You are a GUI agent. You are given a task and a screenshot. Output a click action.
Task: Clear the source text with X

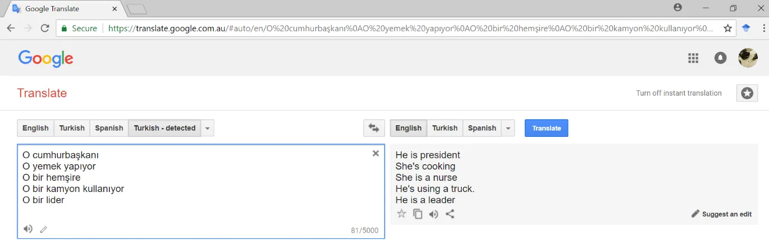375,154
